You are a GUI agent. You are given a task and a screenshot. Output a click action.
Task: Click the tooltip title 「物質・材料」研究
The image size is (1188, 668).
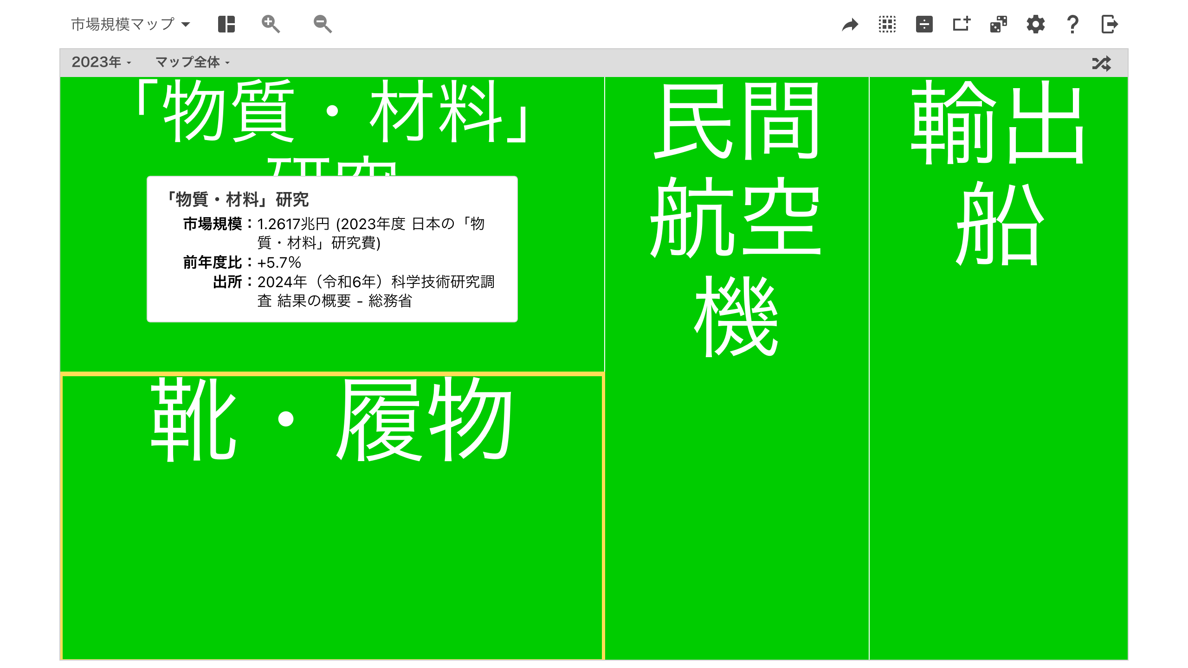tap(236, 199)
